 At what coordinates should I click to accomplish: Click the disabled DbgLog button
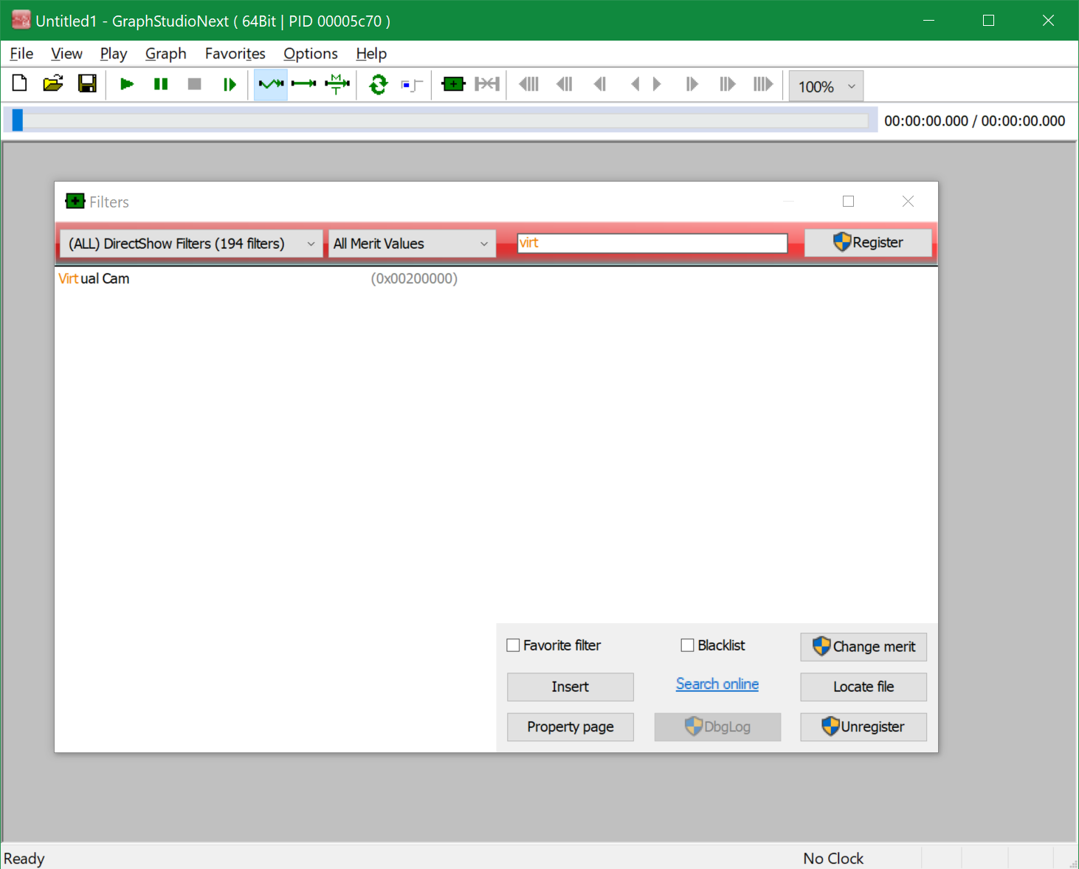717,727
